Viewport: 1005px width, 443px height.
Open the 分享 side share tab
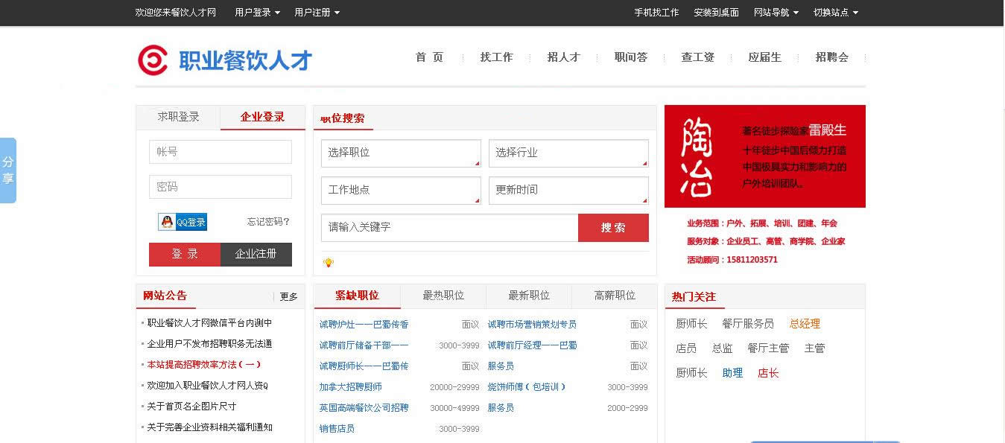point(8,170)
